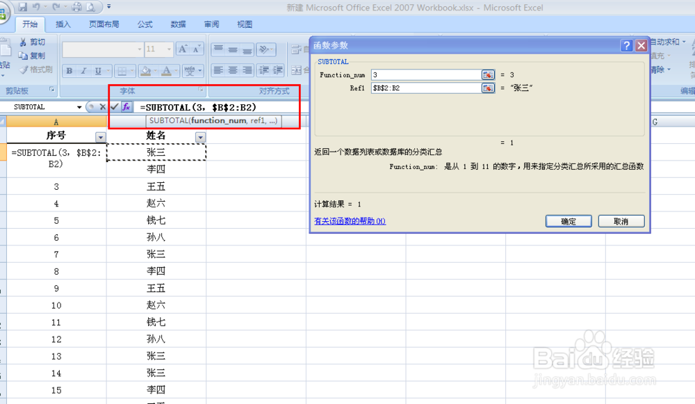Click the Increase Indent icon

click(x=278, y=70)
